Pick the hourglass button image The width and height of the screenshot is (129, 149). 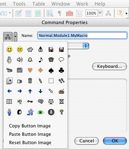tap(62, 102)
